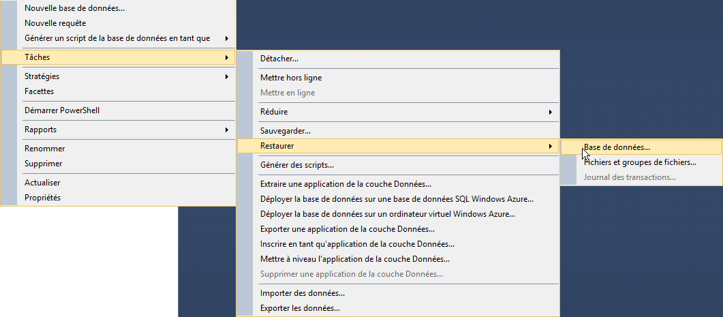
Task: Choose 'Facettes' from the context menu
Action: (40, 91)
